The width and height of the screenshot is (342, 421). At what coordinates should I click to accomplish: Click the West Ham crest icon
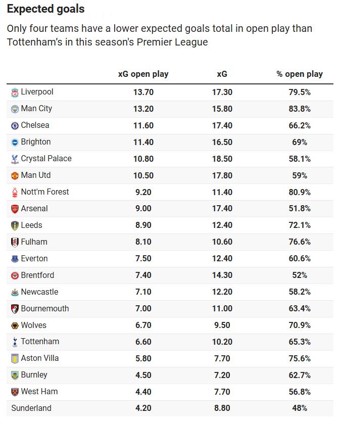click(15, 392)
